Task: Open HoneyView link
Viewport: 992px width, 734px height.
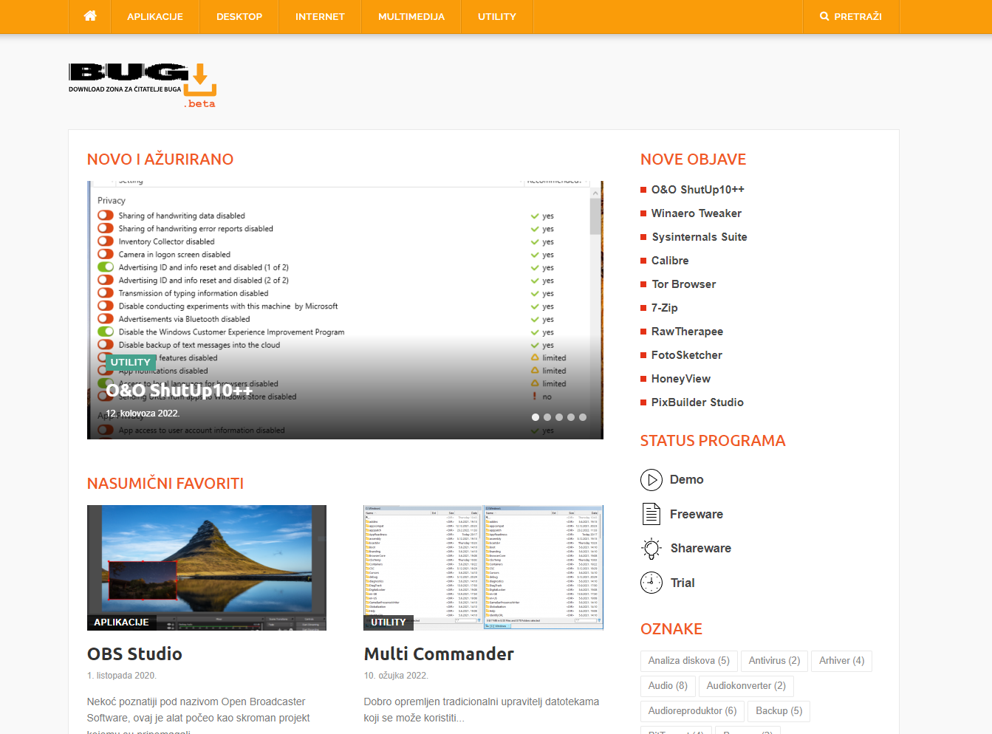Action: pos(681,379)
